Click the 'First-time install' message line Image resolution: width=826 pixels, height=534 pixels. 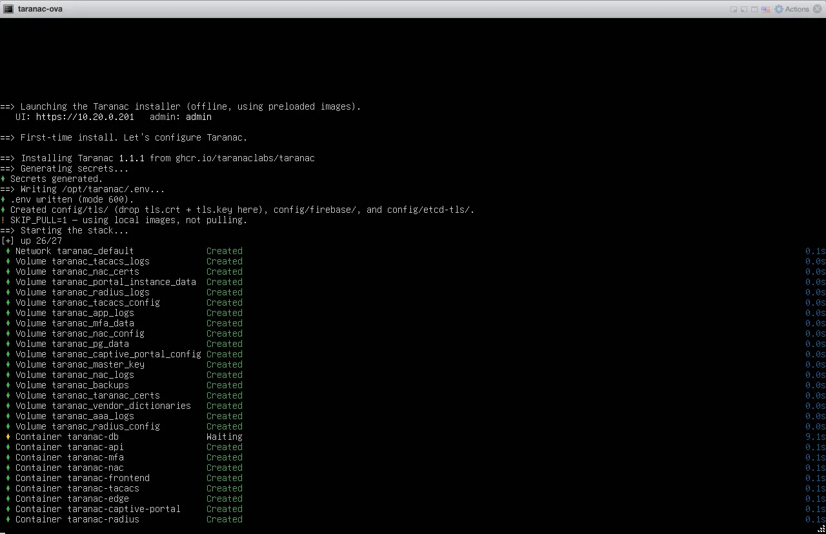[124, 137]
